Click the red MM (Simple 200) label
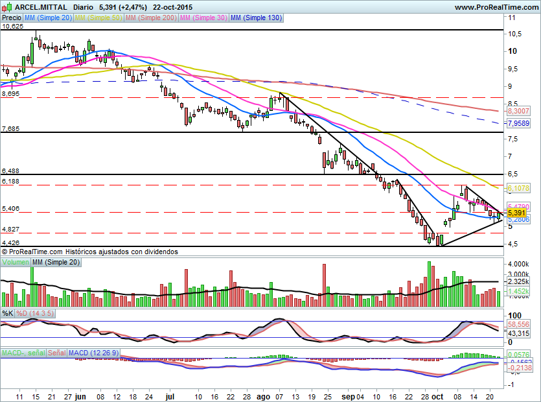Image resolution: width=541 pixels, height=402 pixels. pyautogui.click(x=150, y=18)
